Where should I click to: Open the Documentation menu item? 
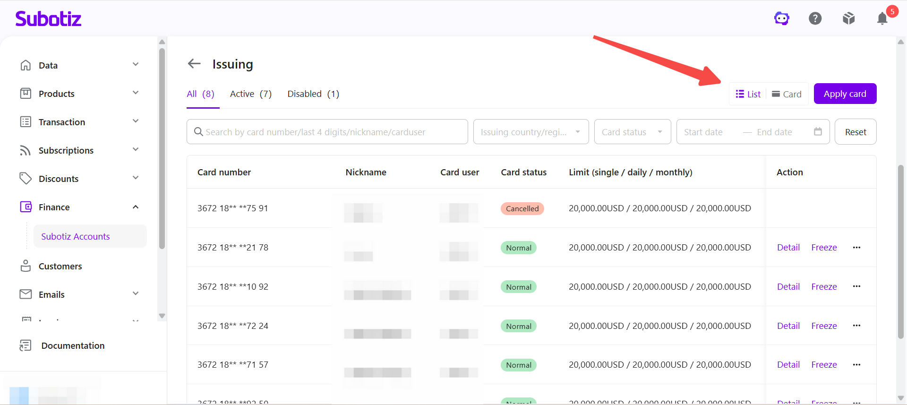click(73, 345)
